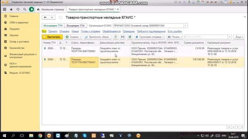Sort by Сумма документа column header
Screen dimensions: 248x139
[x=194, y=43]
